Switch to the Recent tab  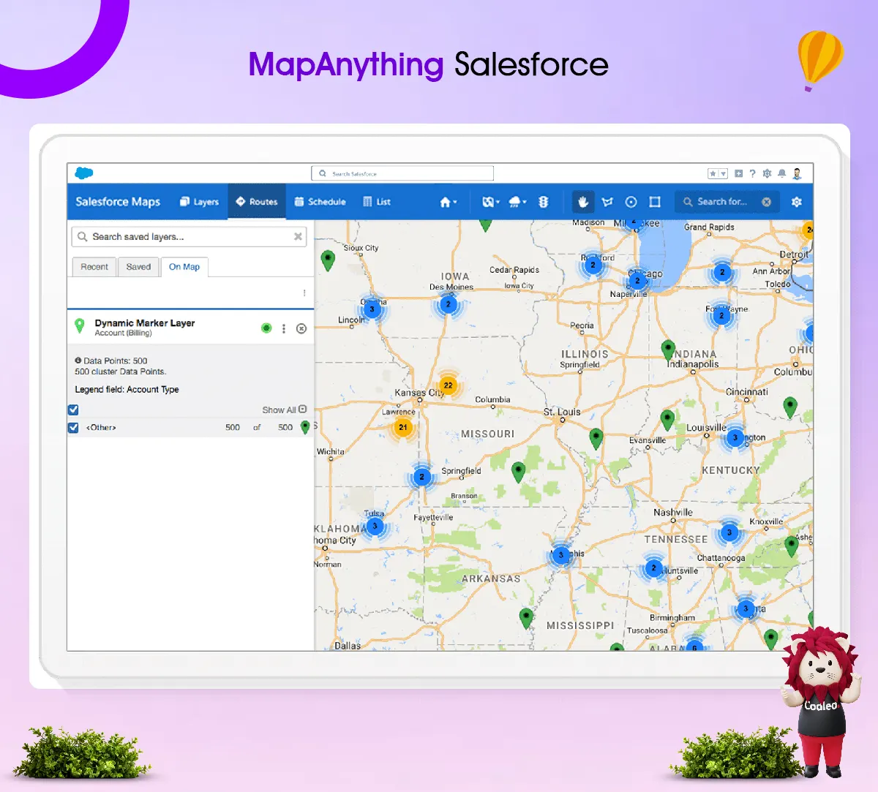[x=94, y=267]
